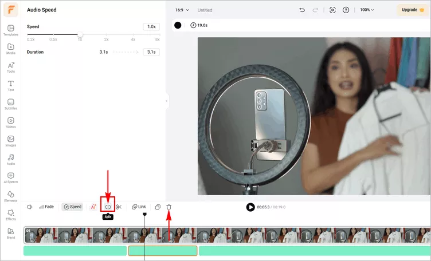Viewport: 431px width, 261px height.
Task: Set speed slider to 4x mark
Action: pos(133,34)
